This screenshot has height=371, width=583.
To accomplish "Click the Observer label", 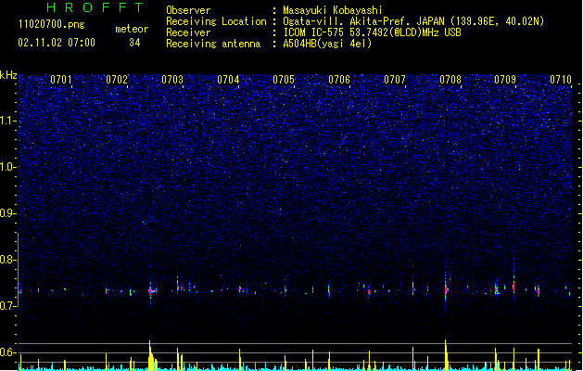I will (x=188, y=10).
